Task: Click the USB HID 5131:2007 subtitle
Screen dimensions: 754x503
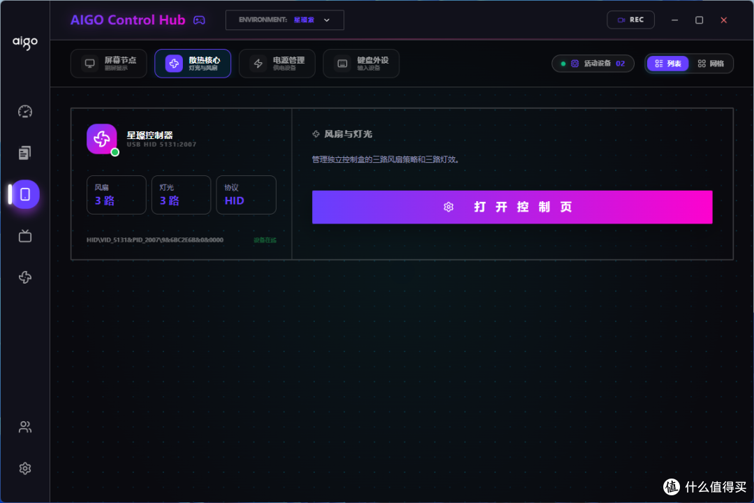Action: tap(161, 145)
